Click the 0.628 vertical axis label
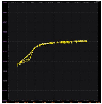The height and width of the screenshot is (104, 102). pos(4,32)
